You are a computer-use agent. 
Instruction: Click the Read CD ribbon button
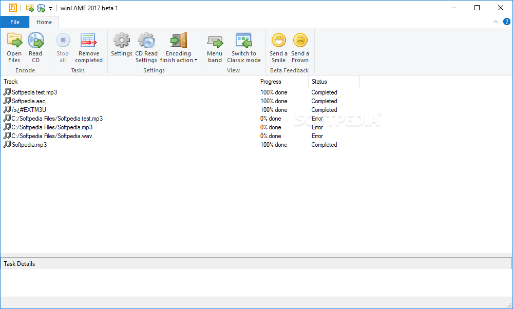click(x=35, y=48)
